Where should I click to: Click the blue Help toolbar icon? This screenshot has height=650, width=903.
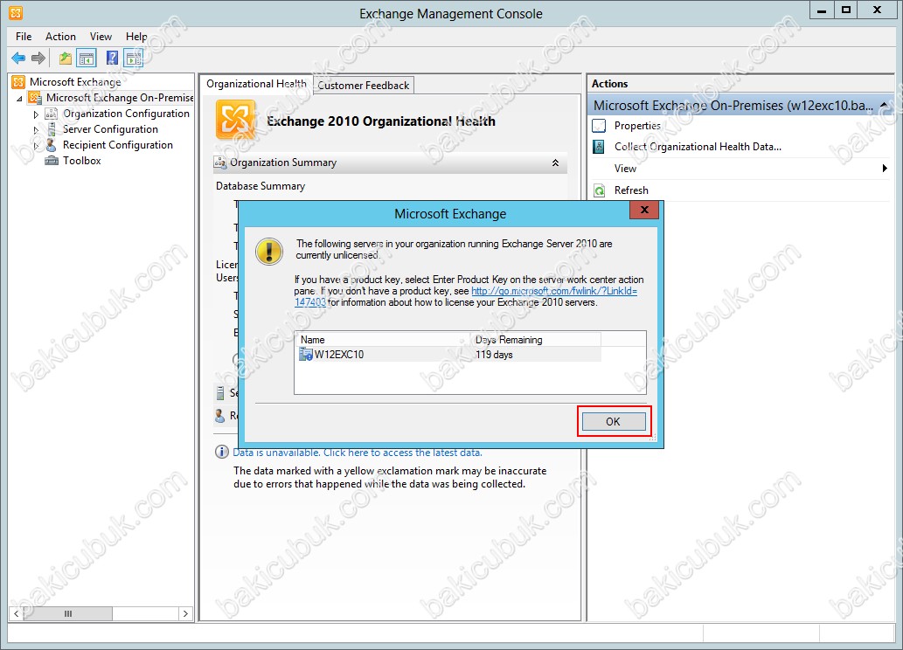[x=112, y=59]
